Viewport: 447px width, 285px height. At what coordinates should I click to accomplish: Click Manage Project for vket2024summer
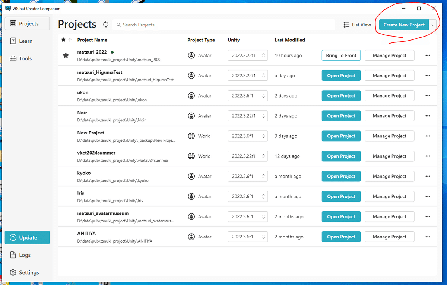point(389,156)
